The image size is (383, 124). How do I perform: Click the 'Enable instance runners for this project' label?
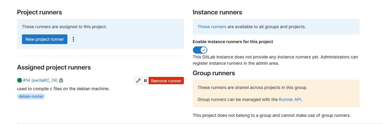click(233, 42)
